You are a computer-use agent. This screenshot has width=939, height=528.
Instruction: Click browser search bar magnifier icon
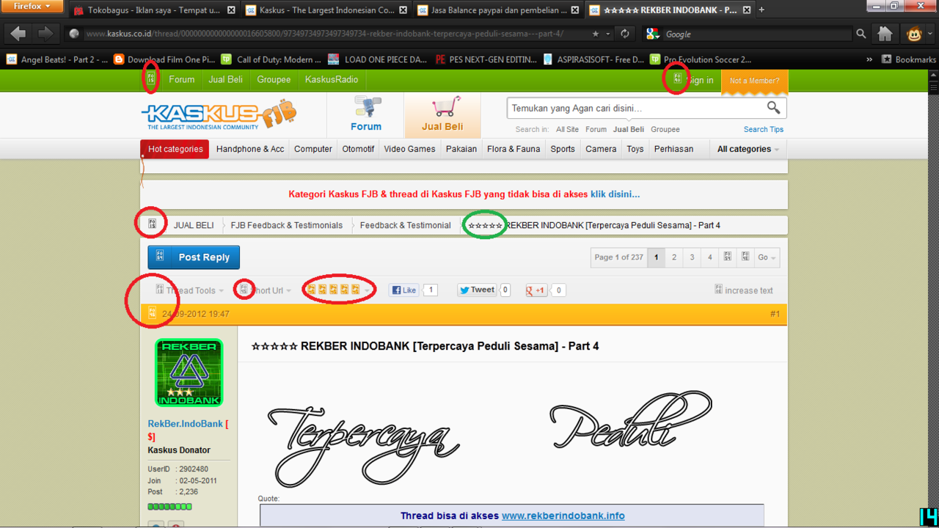861,34
